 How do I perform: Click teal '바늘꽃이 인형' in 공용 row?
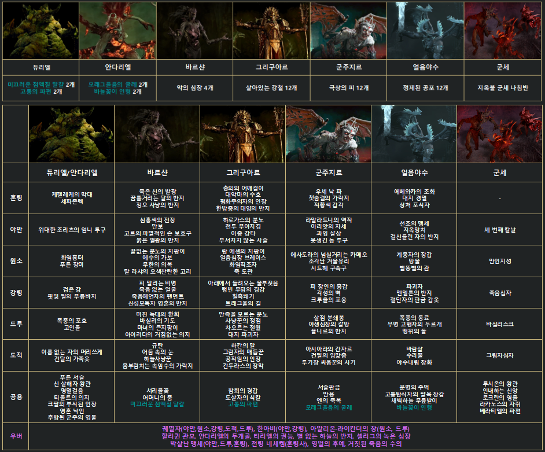[414, 407]
